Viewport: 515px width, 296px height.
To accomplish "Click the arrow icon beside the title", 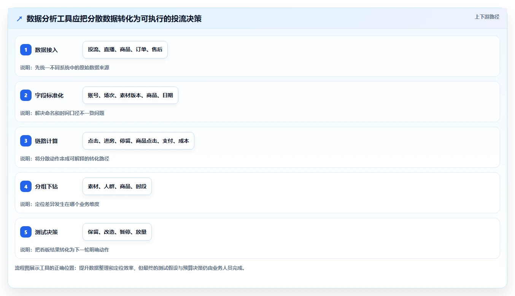I will pos(19,19).
